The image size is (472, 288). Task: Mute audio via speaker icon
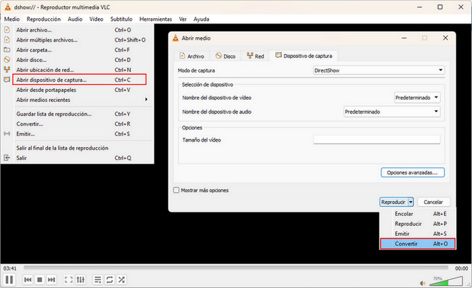423,283
